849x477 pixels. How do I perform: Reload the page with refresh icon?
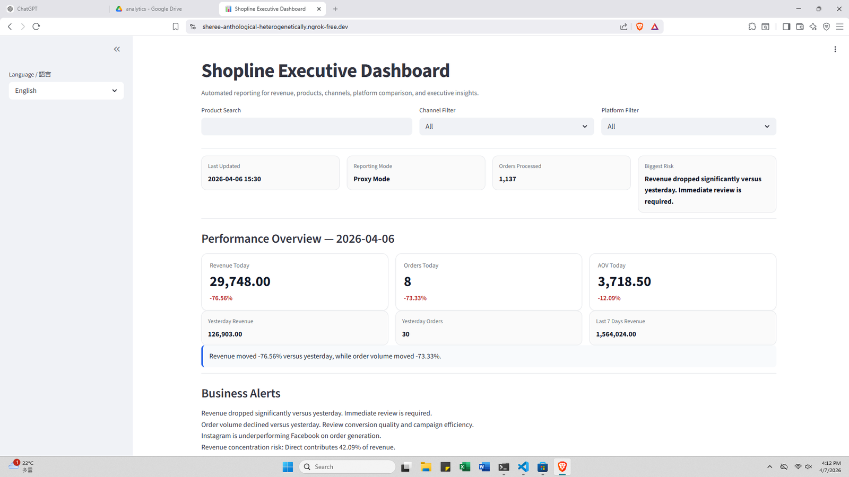coord(36,26)
